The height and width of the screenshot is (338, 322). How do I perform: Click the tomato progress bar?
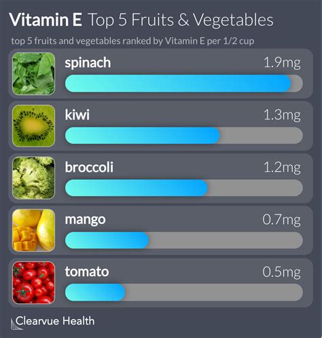point(184,293)
